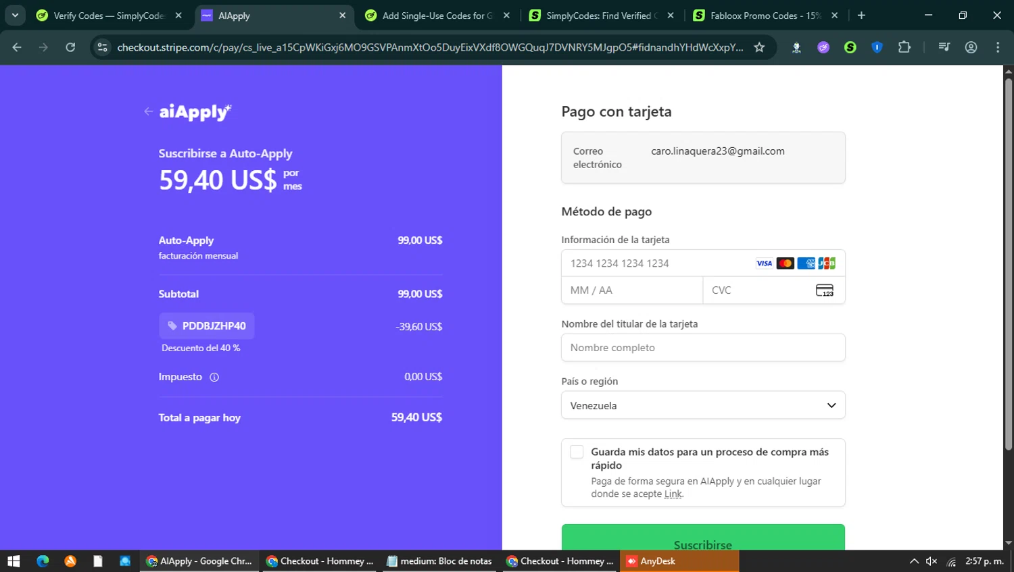
Task: Click the purple extension icon in toolbar
Action: pyautogui.click(x=823, y=47)
